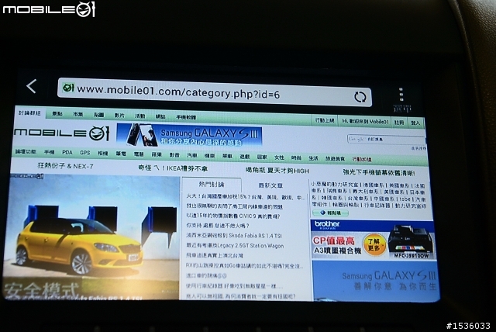Click the orange 了解更多 badge

pos(374,244)
